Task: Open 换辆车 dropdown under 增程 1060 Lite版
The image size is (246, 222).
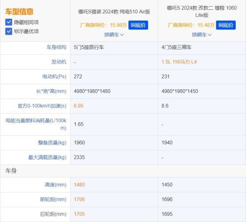Action: tap(201, 35)
